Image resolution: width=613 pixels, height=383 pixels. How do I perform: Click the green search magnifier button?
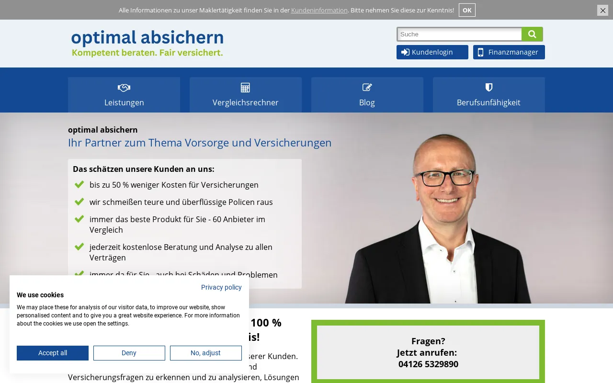(532, 34)
